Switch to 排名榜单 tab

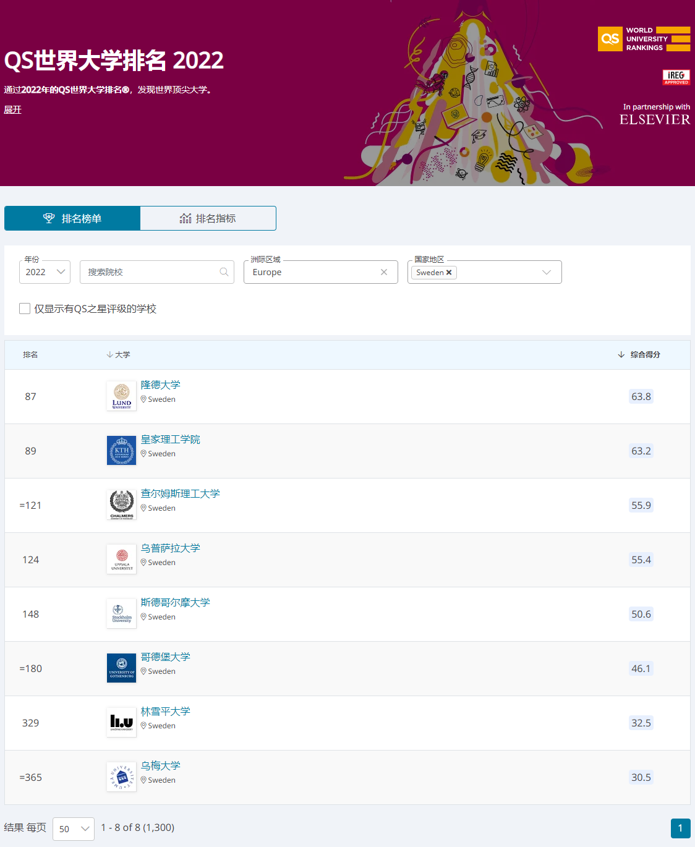(x=72, y=218)
